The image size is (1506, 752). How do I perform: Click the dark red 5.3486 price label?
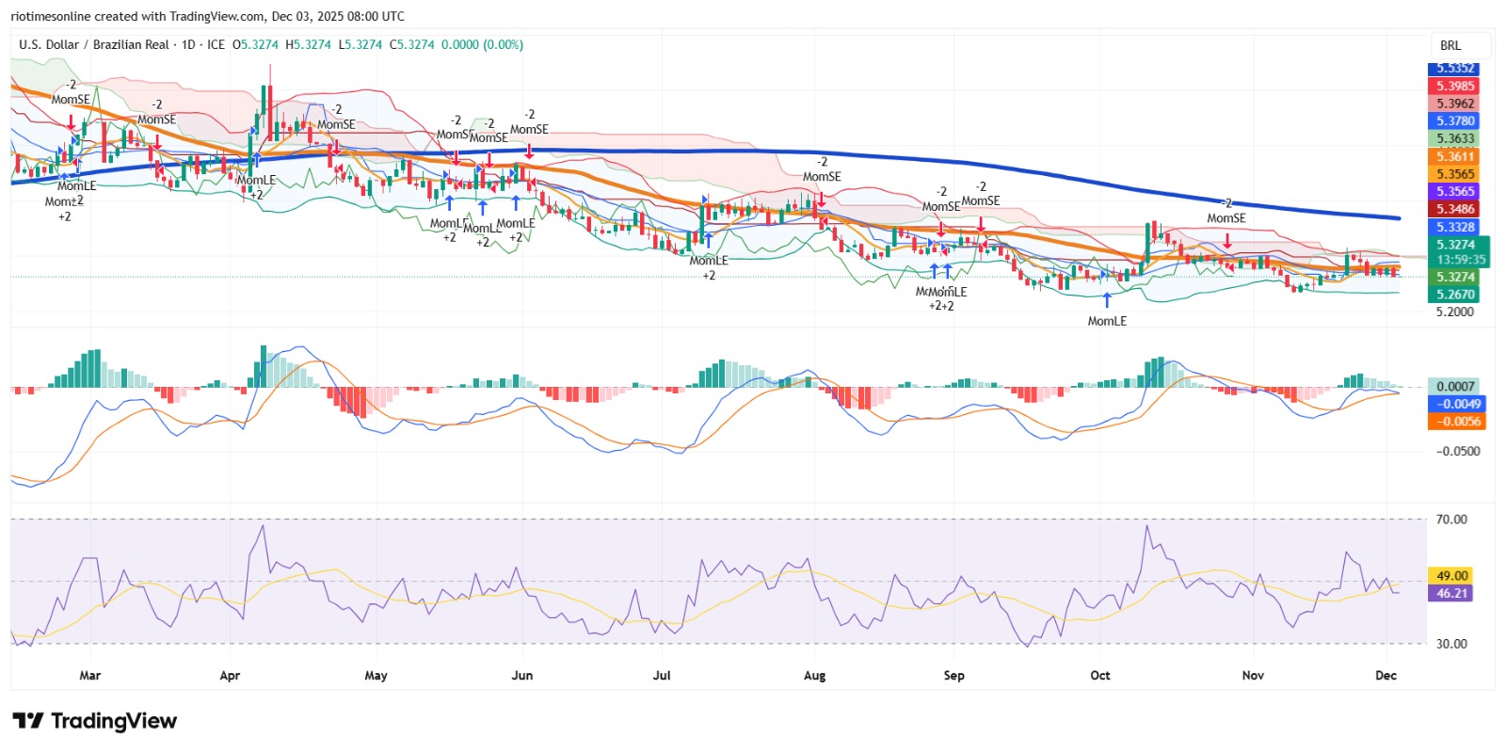1454,209
